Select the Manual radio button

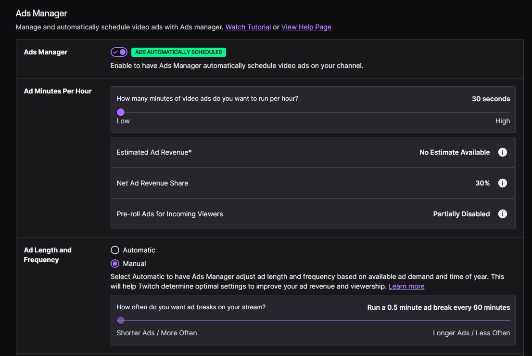tap(115, 264)
